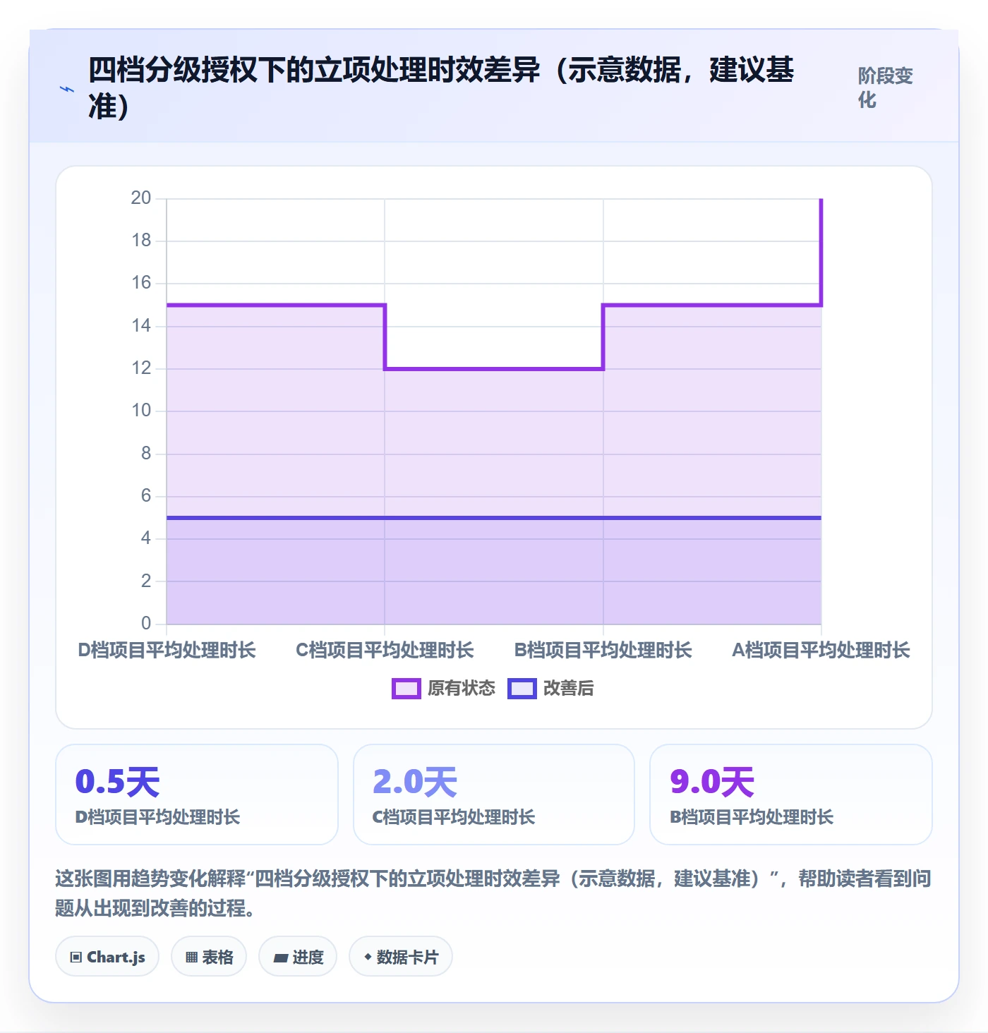Viewport: 988px width, 1033px height.
Task: Click the C档项目平均处理时长 axis label
Action: coord(385,650)
